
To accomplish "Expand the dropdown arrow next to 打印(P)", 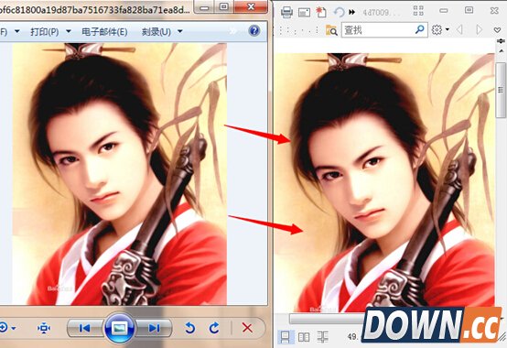I will pos(69,31).
